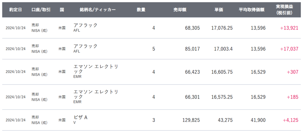This screenshot has width=304, height=134.
Task: Click the 約定日 column header
Action: 15,9
